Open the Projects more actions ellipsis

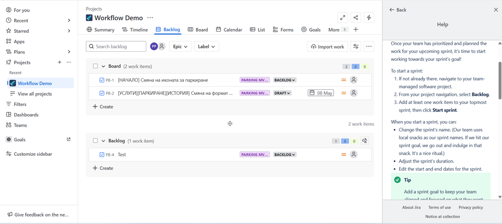pyautogui.click(x=68, y=62)
